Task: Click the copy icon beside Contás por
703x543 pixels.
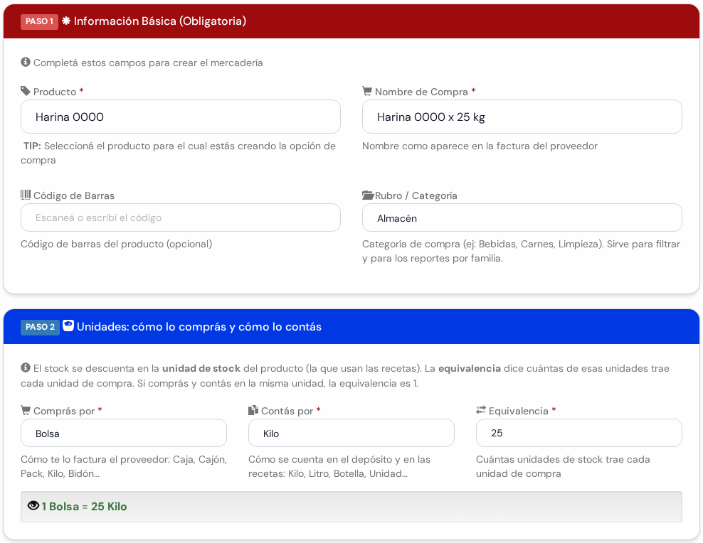Action: (x=253, y=410)
